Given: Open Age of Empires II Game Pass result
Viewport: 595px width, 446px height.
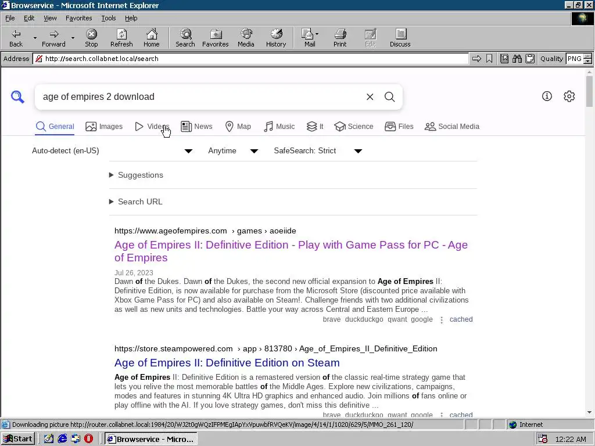Looking at the screenshot, I should coord(291,251).
